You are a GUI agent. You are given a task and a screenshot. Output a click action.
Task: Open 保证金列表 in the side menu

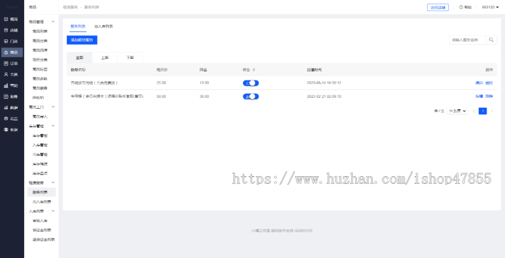point(42,230)
